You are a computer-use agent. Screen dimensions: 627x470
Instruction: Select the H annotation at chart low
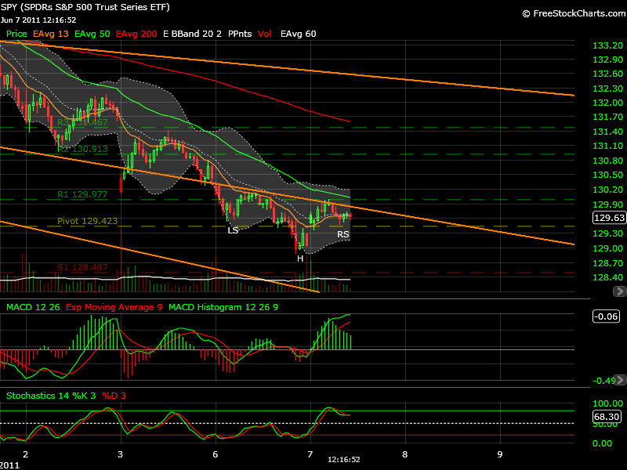pos(300,258)
